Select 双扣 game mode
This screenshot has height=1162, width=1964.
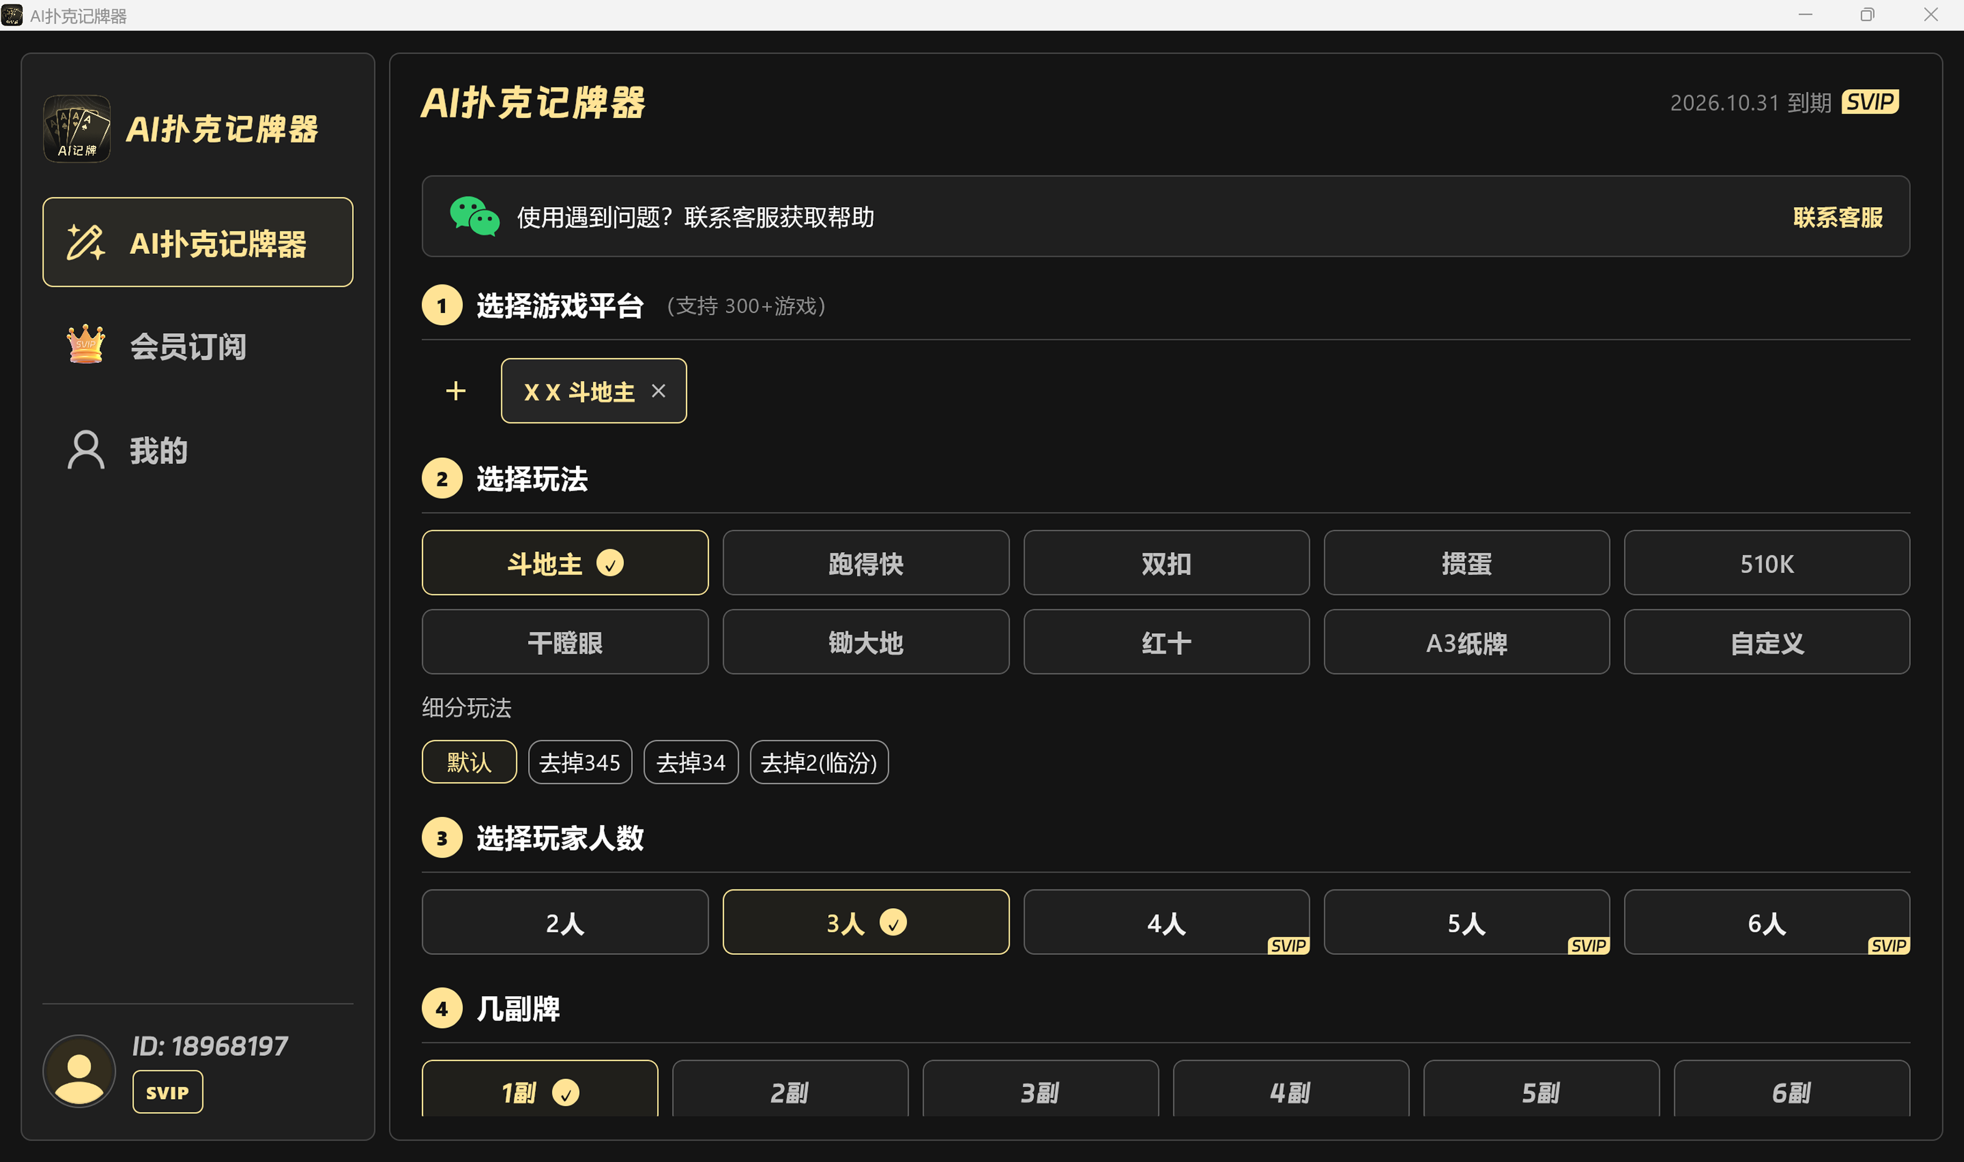coord(1166,563)
